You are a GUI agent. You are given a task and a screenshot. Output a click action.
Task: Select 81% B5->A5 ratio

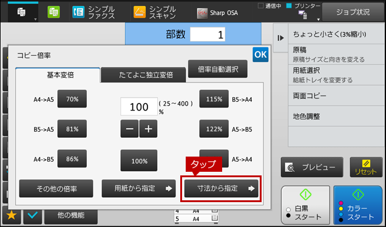[x=72, y=129]
